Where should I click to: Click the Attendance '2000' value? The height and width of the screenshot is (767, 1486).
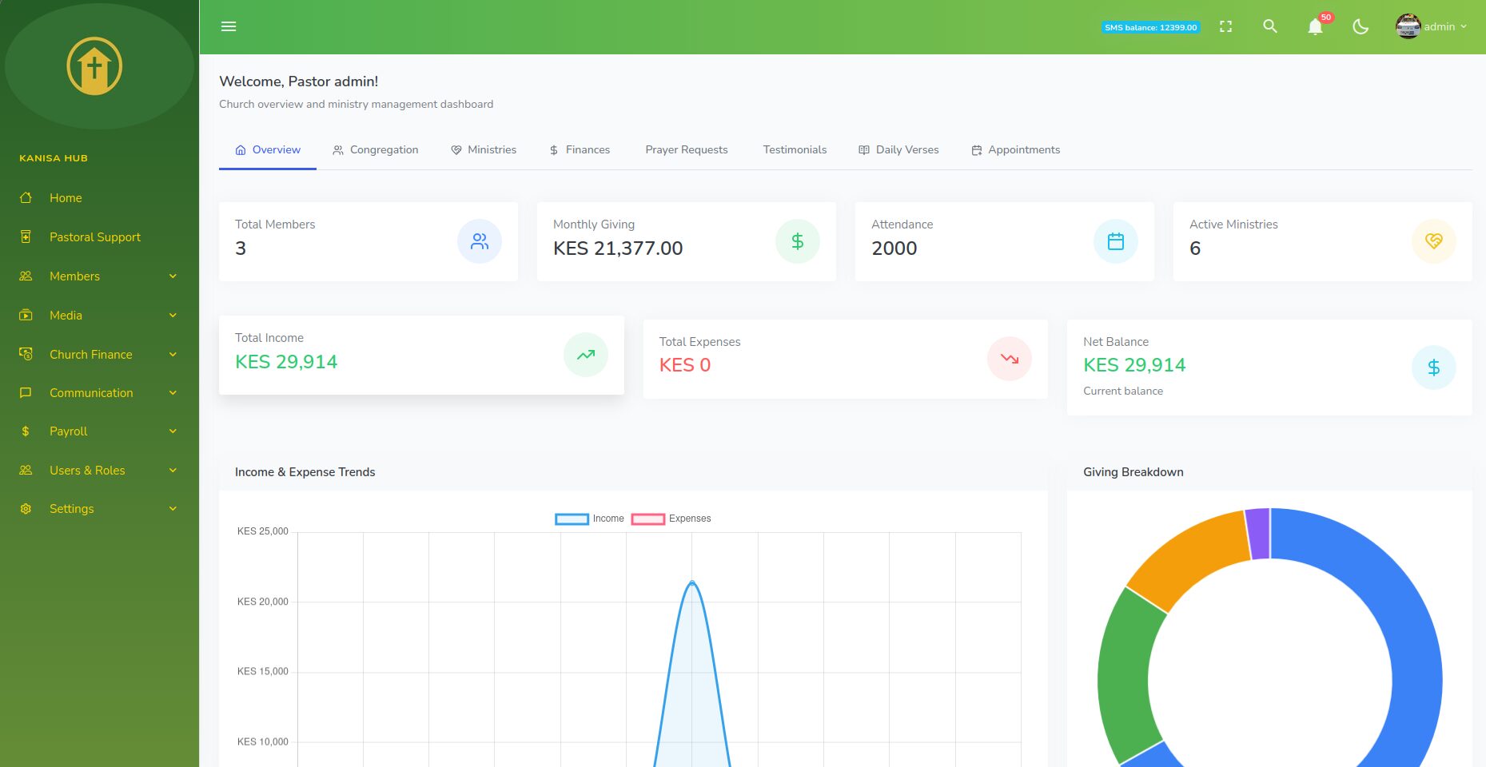coord(894,248)
